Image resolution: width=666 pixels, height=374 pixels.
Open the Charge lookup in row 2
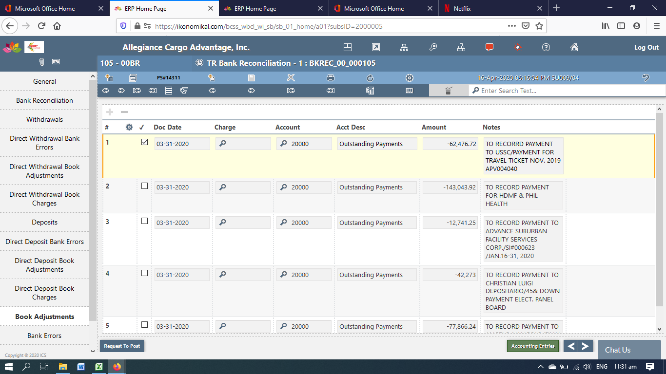[x=222, y=187]
